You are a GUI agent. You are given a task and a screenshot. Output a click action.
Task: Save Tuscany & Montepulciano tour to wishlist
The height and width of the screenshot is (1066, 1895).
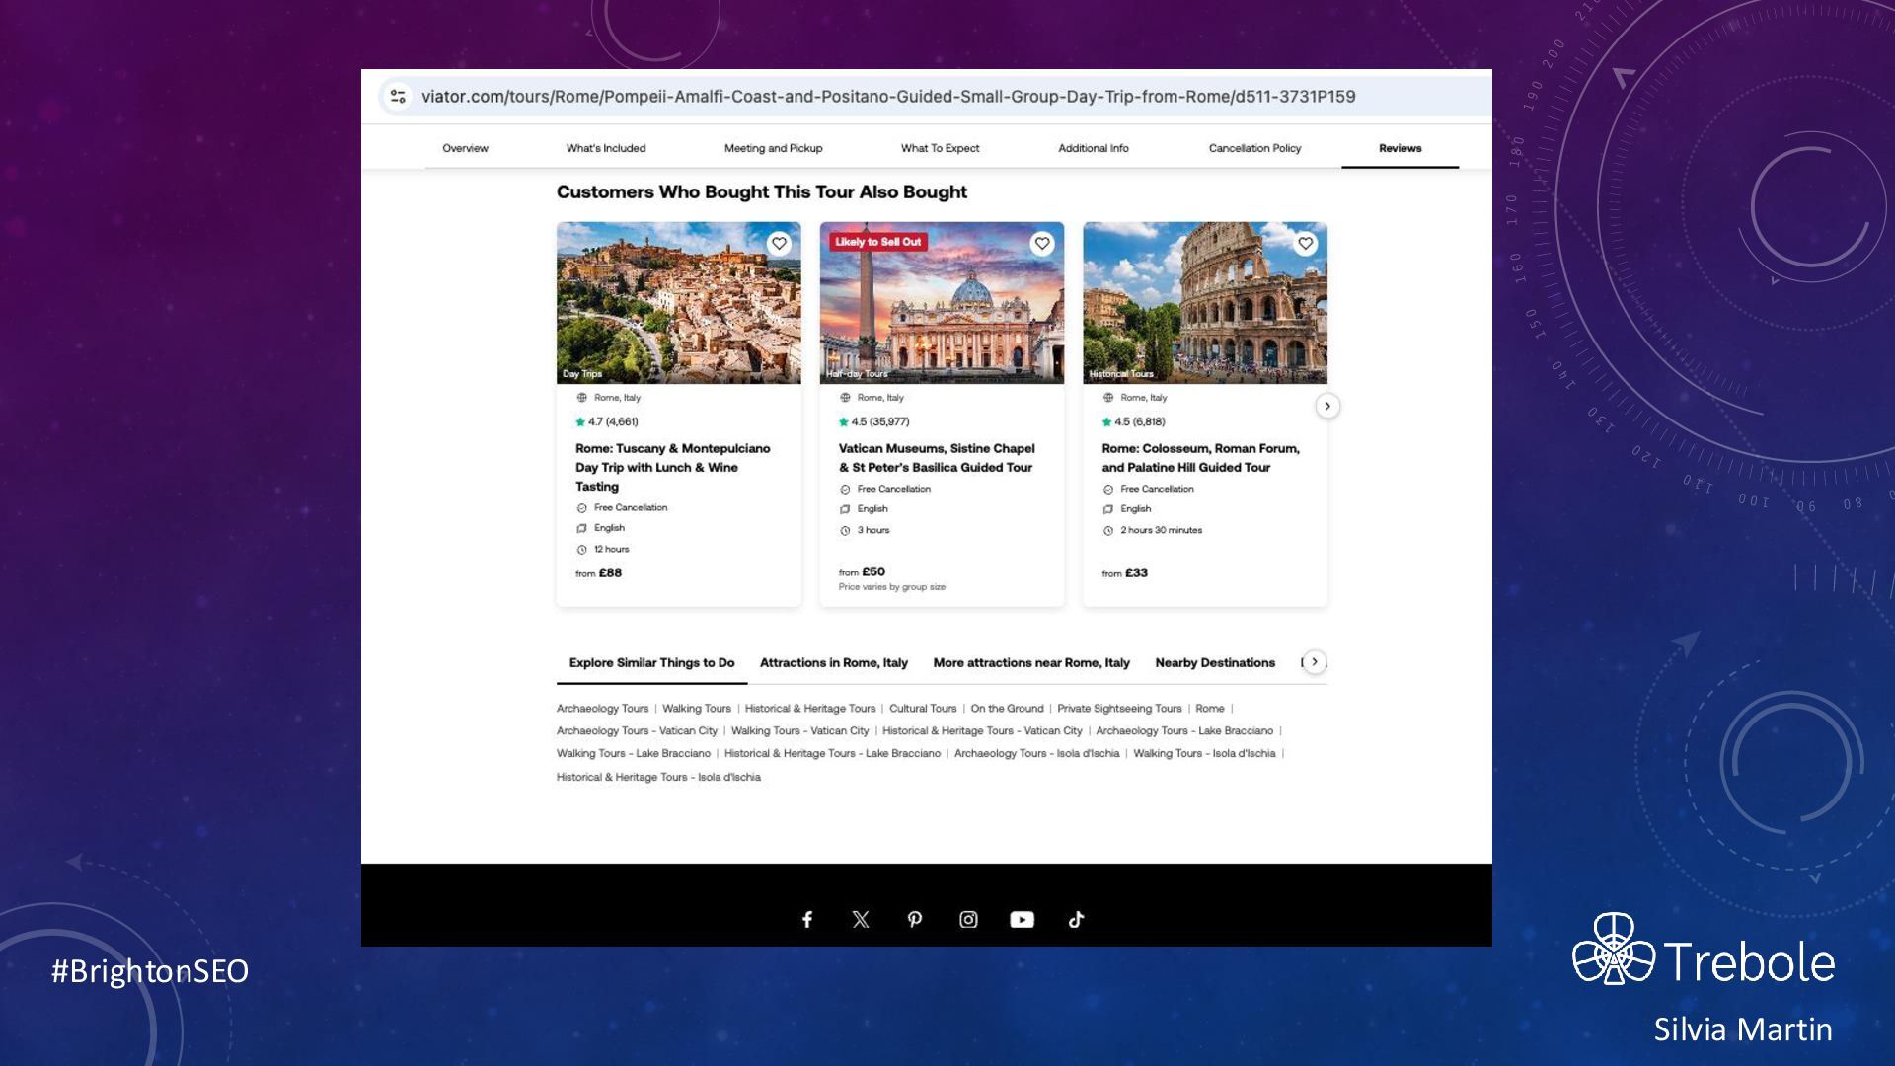(x=779, y=243)
